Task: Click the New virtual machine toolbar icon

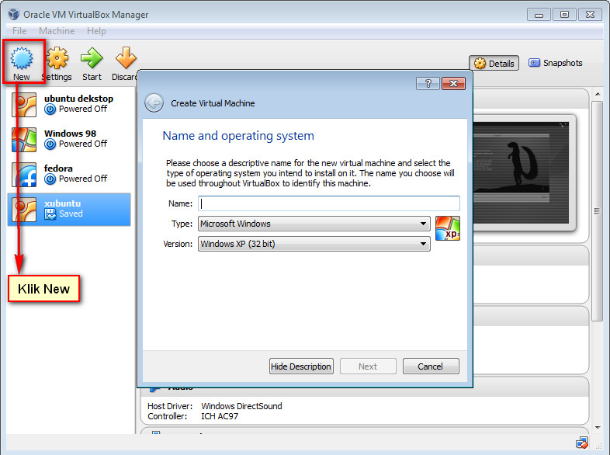Action: (x=22, y=58)
